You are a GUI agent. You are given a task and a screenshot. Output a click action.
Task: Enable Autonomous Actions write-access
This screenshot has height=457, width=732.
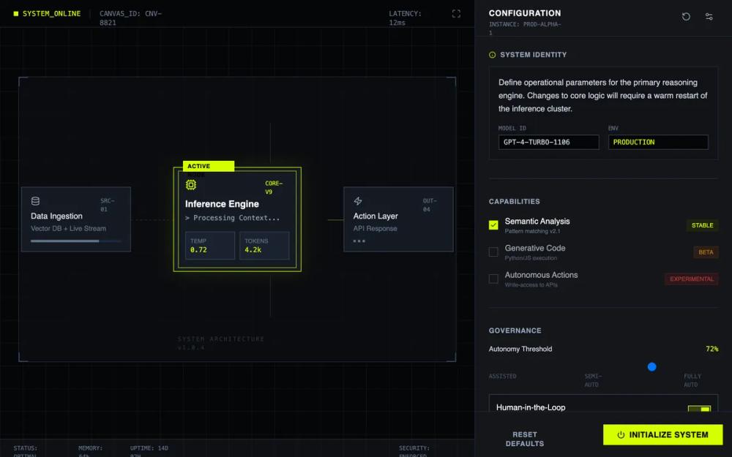point(493,279)
